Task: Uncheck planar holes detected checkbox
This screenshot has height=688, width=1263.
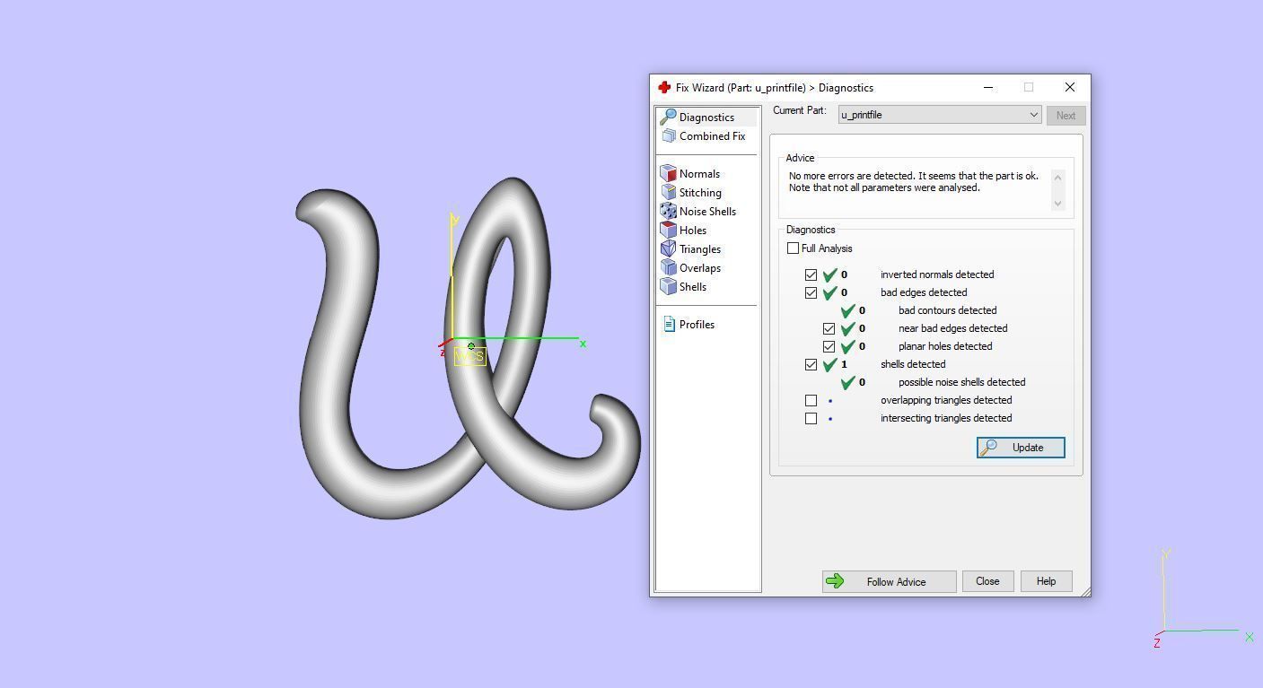Action: tap(829, 347)
